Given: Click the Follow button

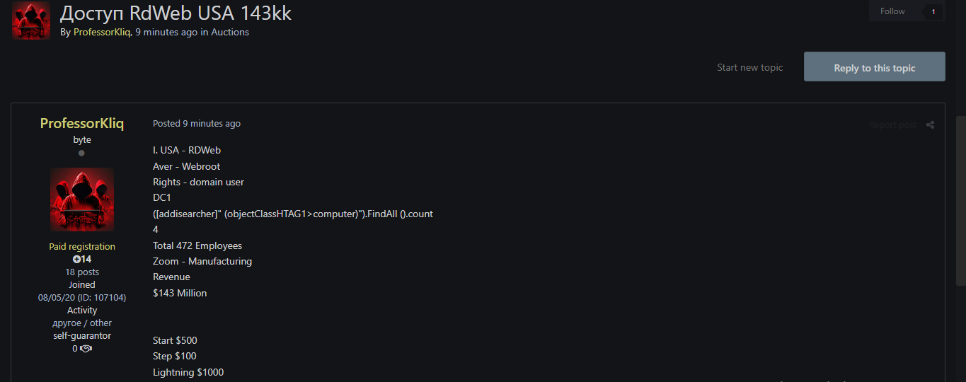Looking at the screenshot, I should point(892,11).
